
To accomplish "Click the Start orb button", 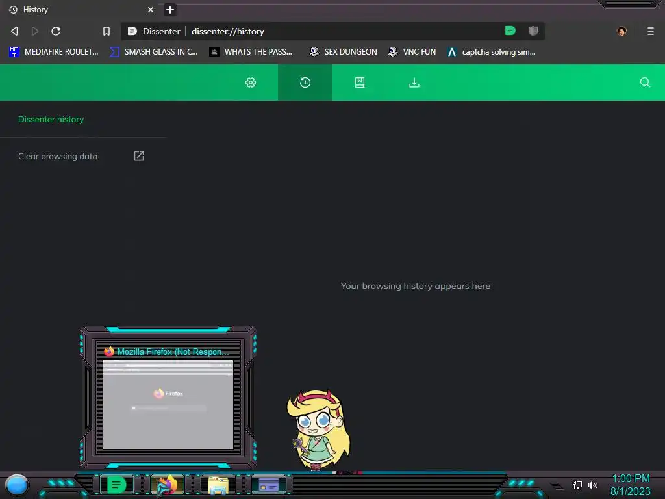I will [16, 485].
